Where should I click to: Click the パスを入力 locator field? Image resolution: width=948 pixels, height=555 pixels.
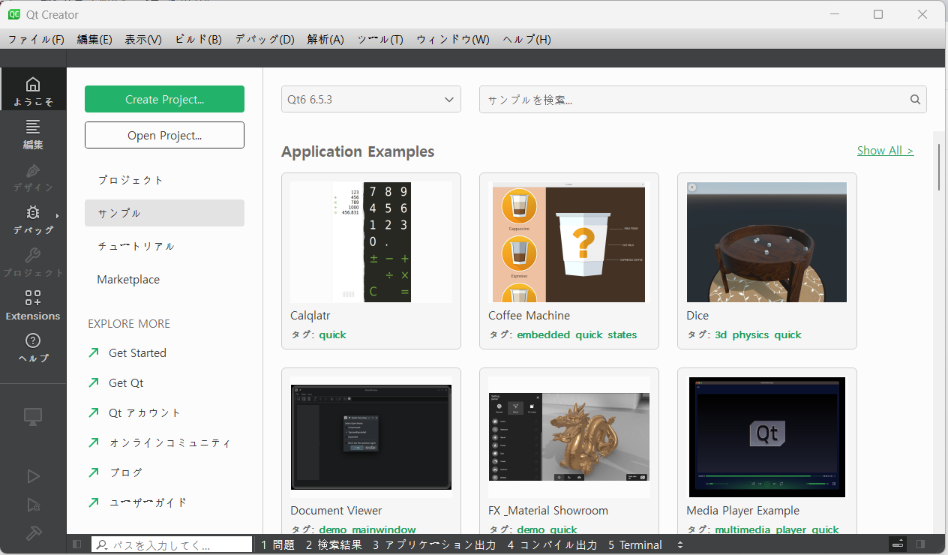[171, 544]
